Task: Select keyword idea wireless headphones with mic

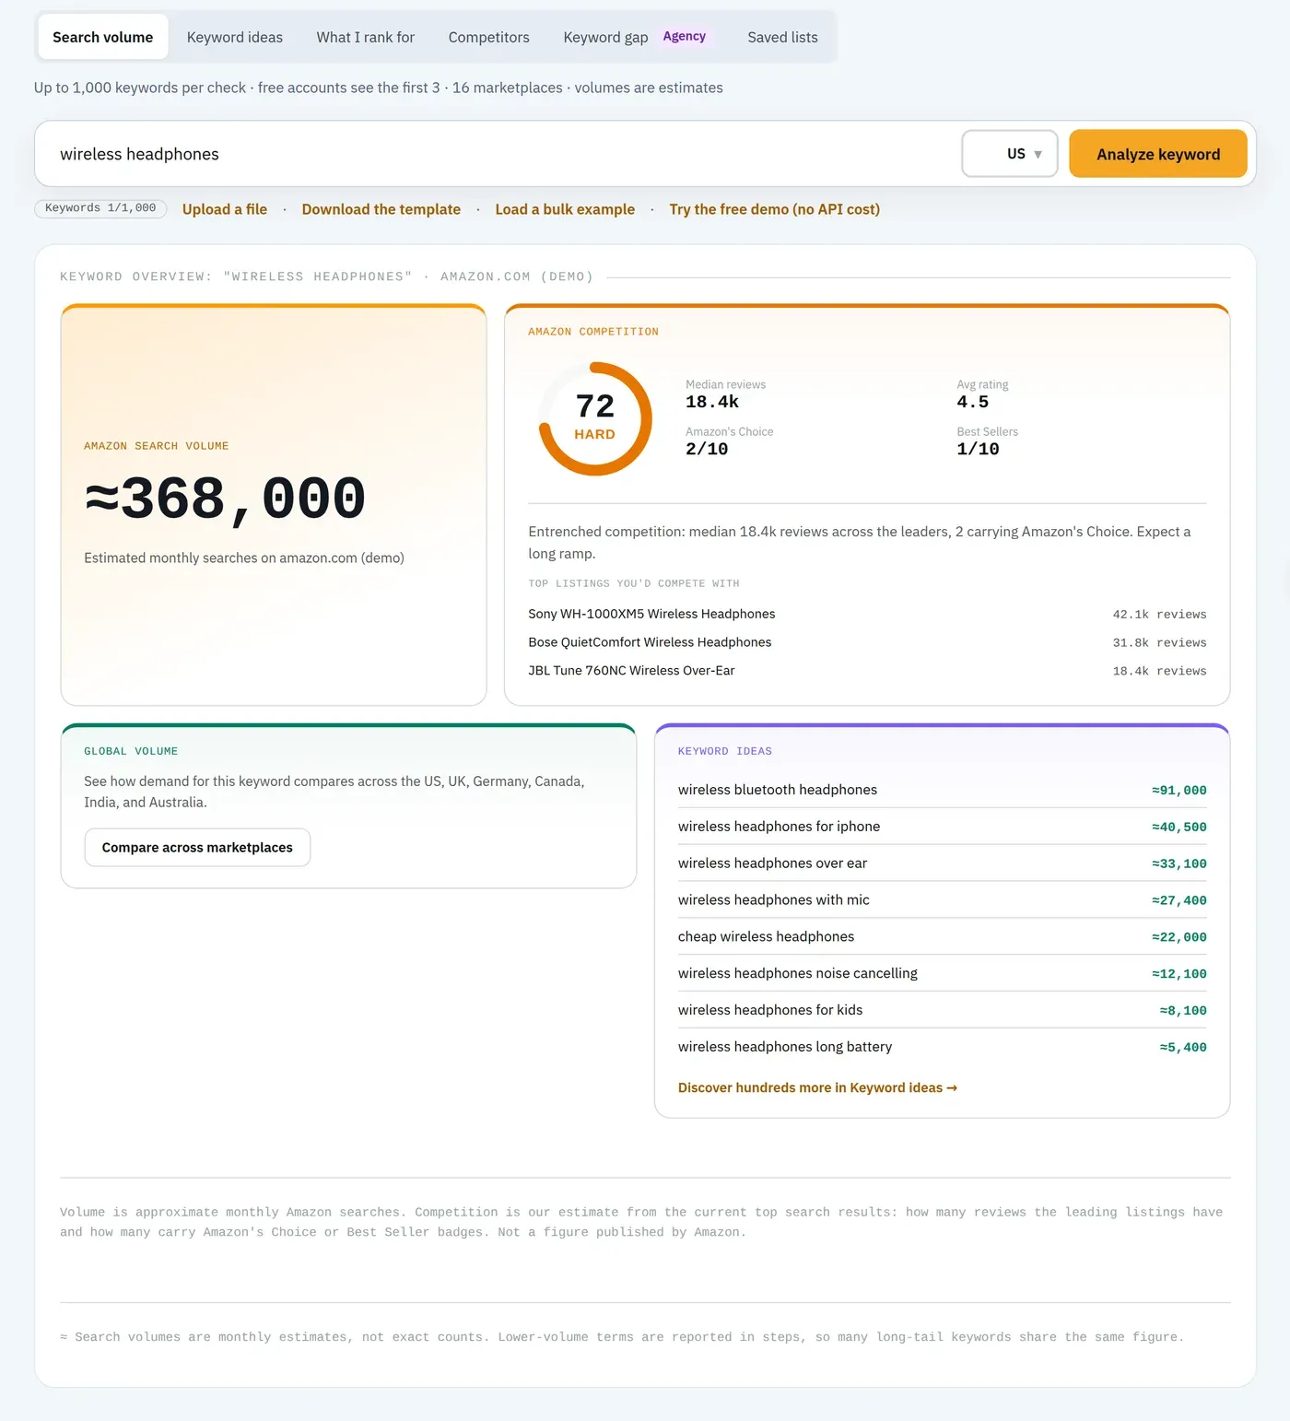Action: (x=942, y=900)
